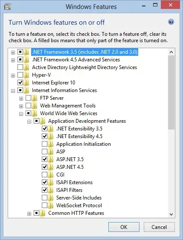
Task: Click the Windows Features title bar icon
Action: point(7,7)
